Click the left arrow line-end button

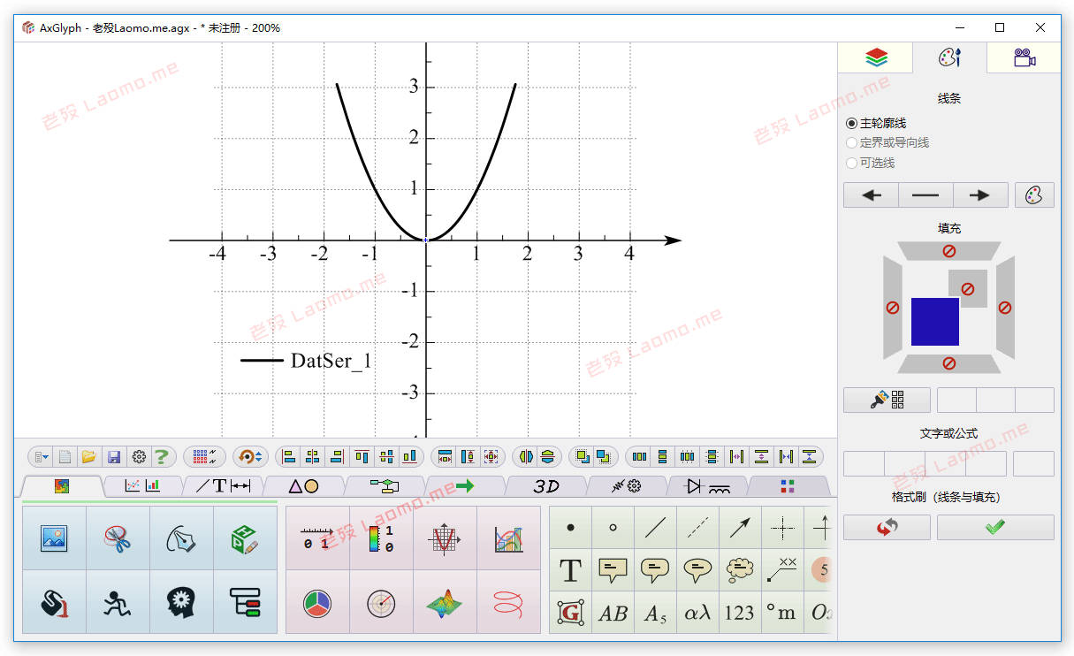872,195
